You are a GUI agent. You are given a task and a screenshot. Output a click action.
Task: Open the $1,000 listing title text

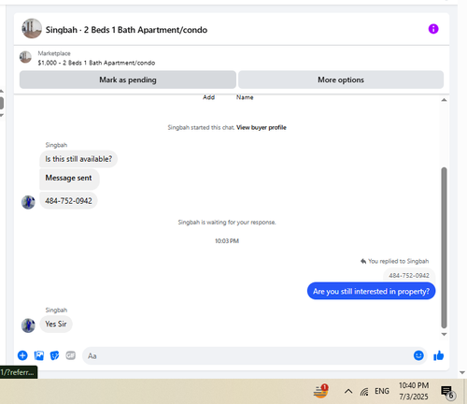[96, 63]
